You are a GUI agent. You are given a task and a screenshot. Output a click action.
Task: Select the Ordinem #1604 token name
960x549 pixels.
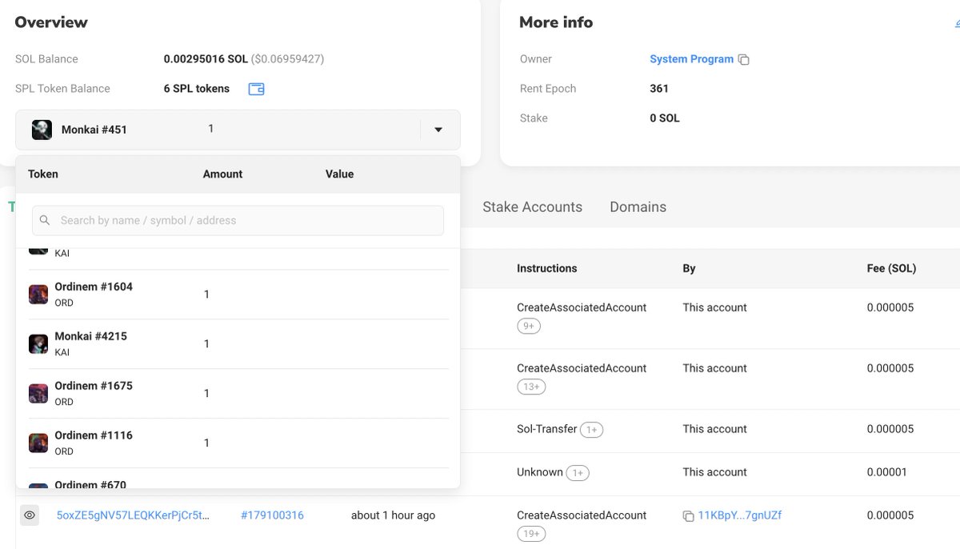tap(94, 287)
